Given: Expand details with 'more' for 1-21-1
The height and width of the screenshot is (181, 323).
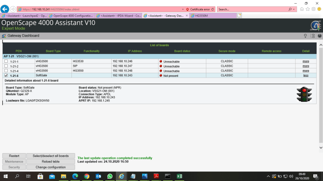Looking at the screenshot, I should pos(306,61).
